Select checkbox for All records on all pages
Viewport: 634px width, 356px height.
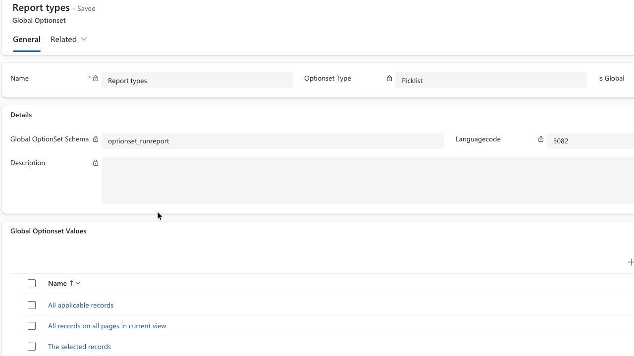point(32,326)
